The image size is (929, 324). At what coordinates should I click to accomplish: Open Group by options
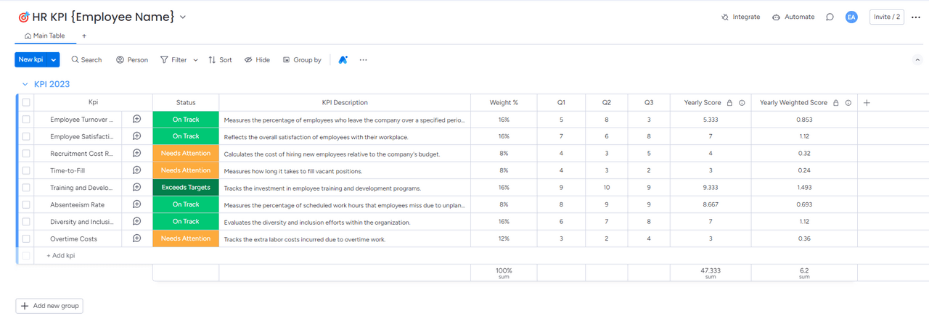tap(302, 60)
